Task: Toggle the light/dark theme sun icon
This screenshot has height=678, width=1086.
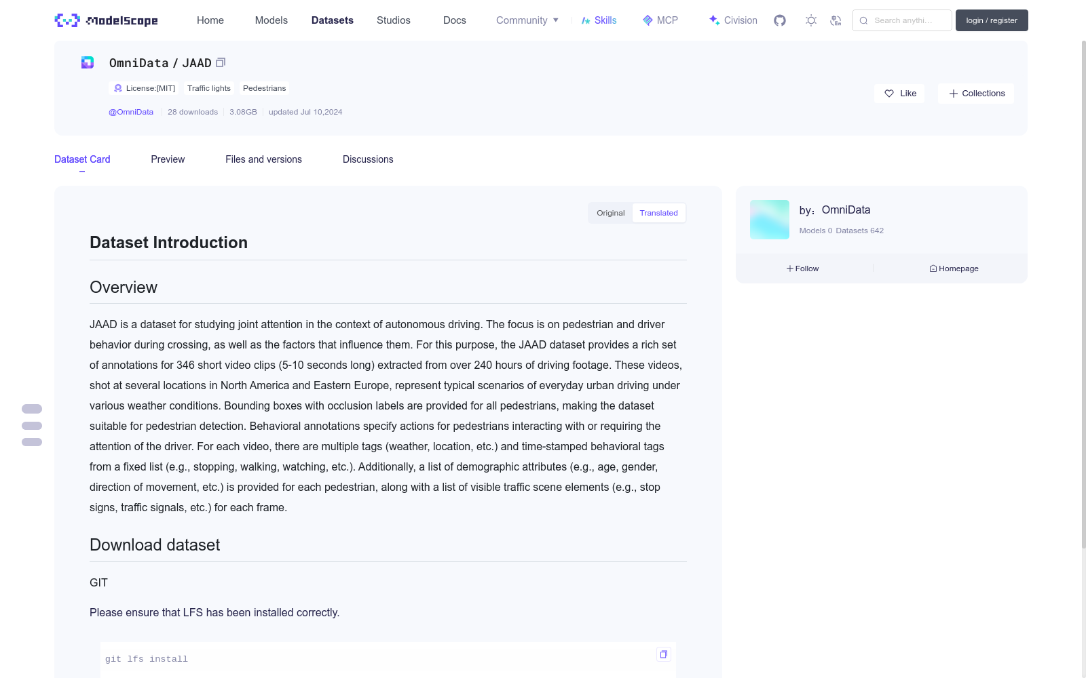Action: [811, 20]
